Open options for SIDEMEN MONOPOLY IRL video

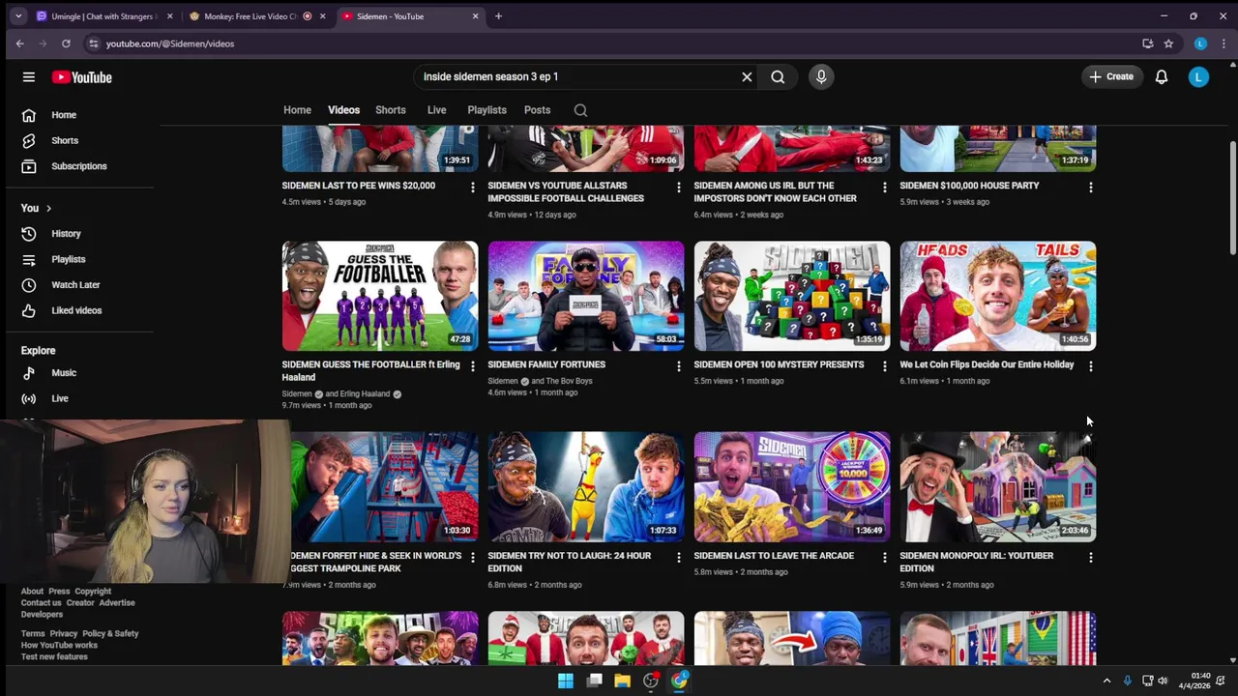point(1090,558)
